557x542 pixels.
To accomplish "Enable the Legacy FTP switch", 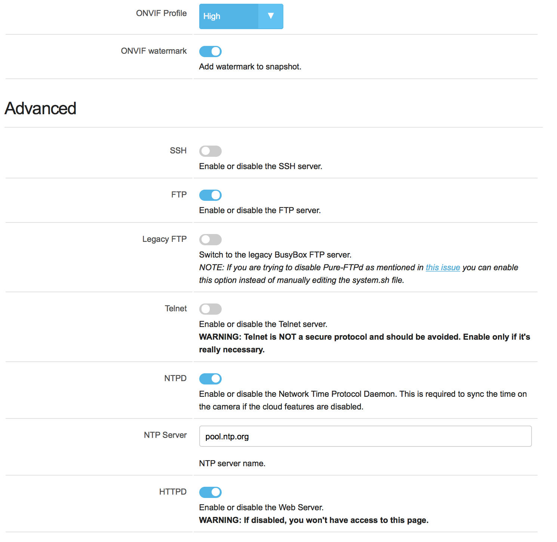I will (x=210, y=240).
